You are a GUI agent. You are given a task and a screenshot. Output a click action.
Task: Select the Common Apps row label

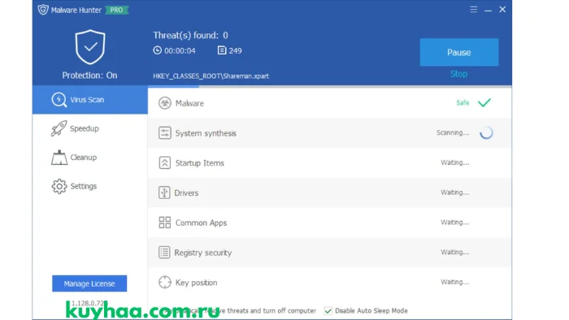click(x=201, y=223)
